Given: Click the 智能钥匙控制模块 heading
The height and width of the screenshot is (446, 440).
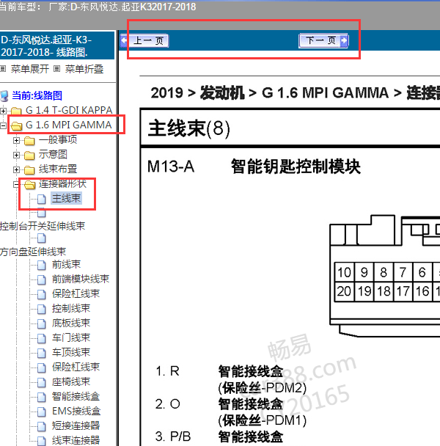Looking at the screenshot, I should click(296, 167).
